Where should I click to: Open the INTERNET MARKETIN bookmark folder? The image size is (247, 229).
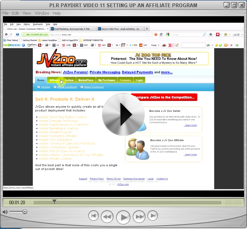[92, 40]
